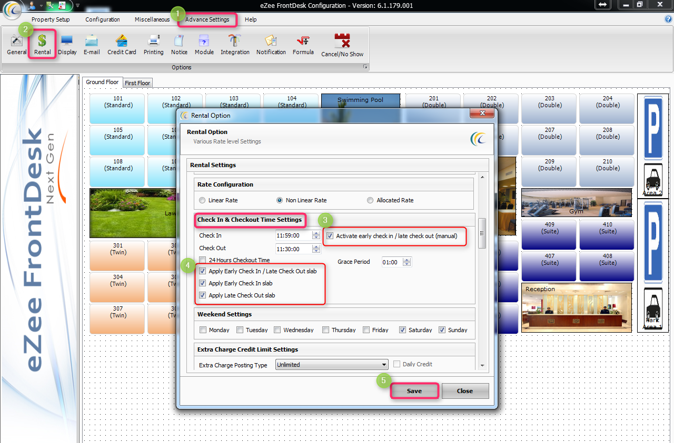Viewport: 674px width, 443px height.
Task: Select the Gym image tile
Action: (577, 202)
